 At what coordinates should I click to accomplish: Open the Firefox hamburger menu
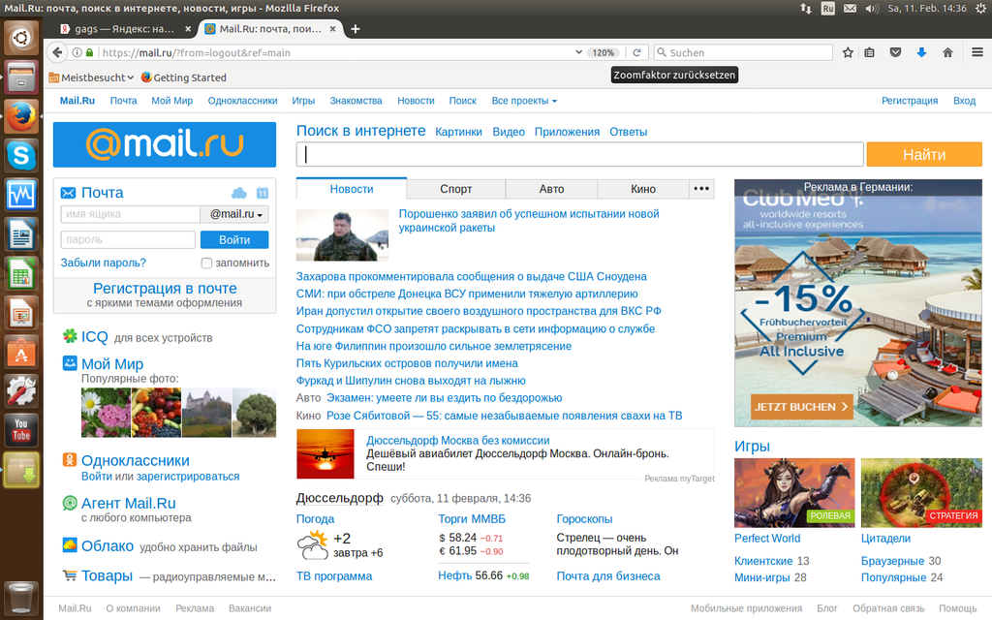click(x=977, y=52)
